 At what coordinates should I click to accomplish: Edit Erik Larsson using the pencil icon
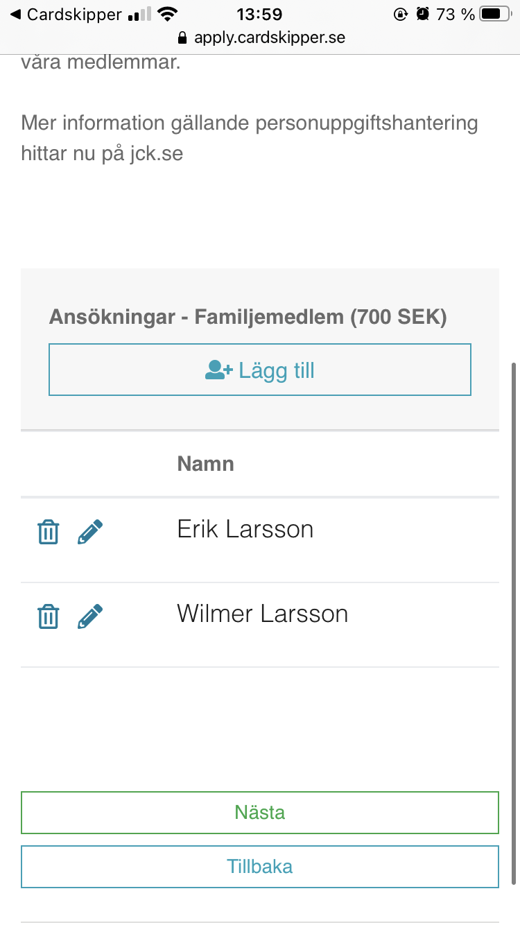click(x=90, y=532)
